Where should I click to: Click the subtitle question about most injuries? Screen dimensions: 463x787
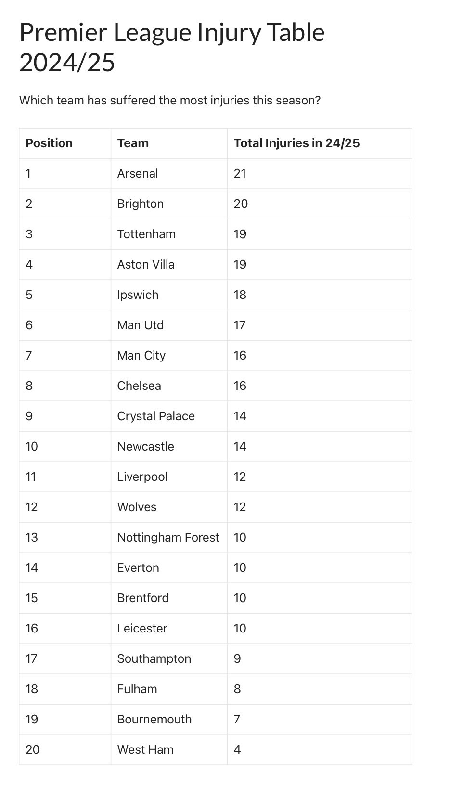coord(169,100)
